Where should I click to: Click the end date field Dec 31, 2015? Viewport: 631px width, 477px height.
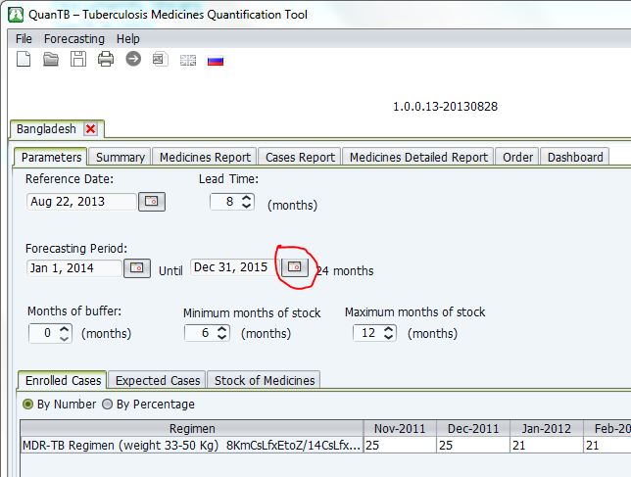(234, 267)
